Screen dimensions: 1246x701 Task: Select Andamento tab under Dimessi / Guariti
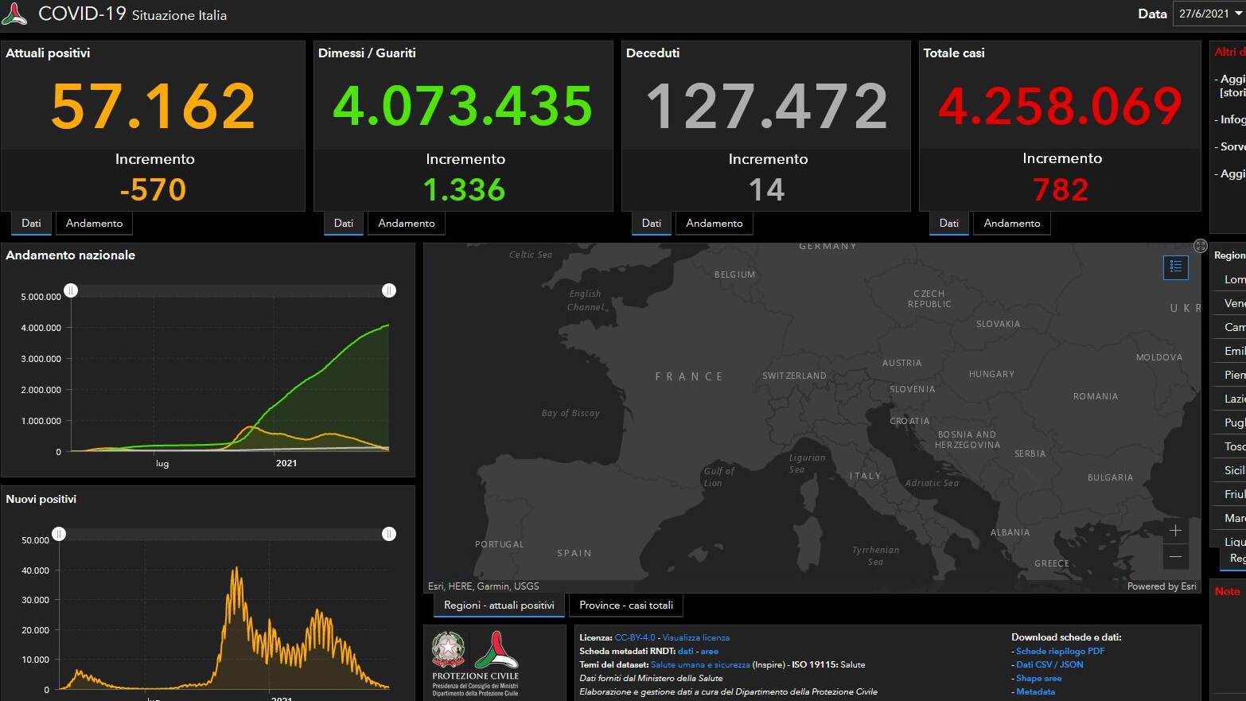tap(406, 224)
